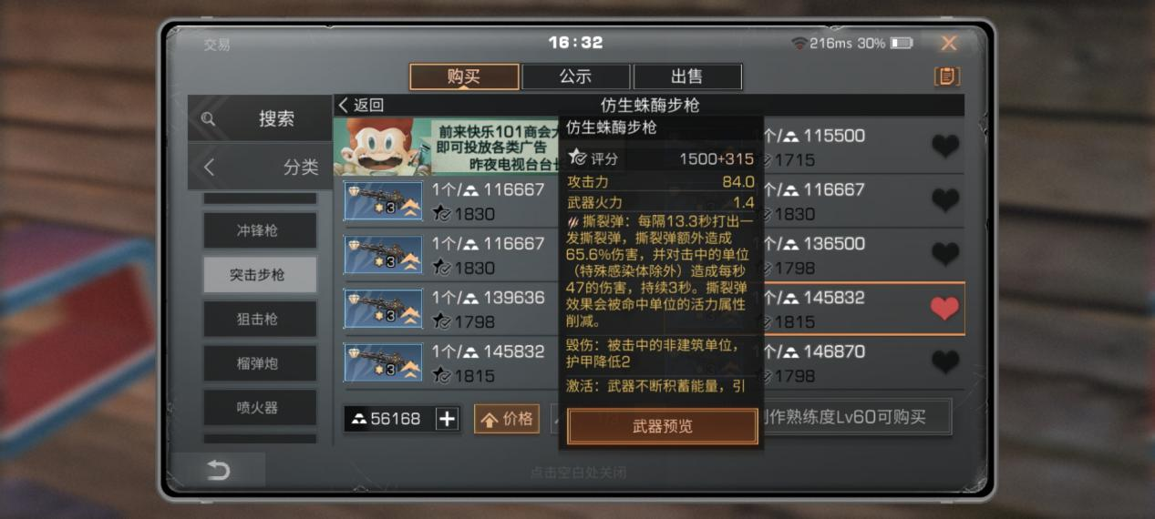Click the 武器预览 button

tap(663, 426)
